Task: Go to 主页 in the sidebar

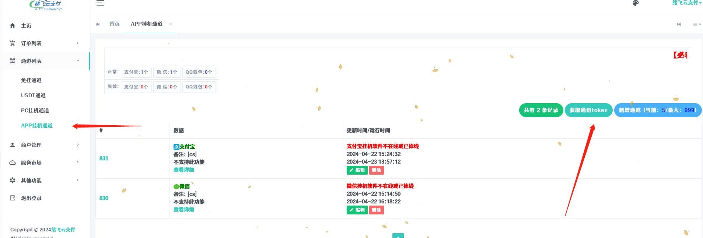Action: (26, 26)
